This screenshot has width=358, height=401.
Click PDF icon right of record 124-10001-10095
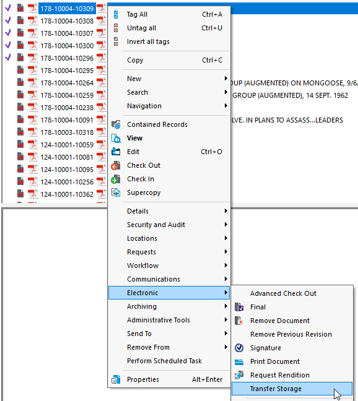click(102, 169)
